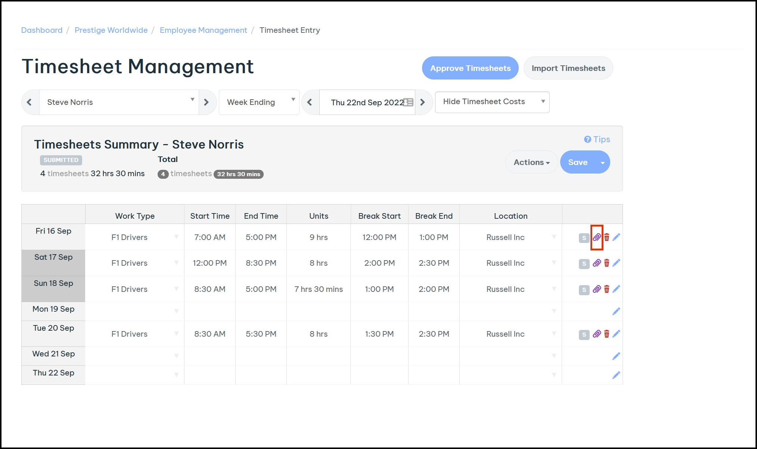Edit the Sun 18 Sep timesheet with pencil
757x449 pixels.
coord(616,289)
